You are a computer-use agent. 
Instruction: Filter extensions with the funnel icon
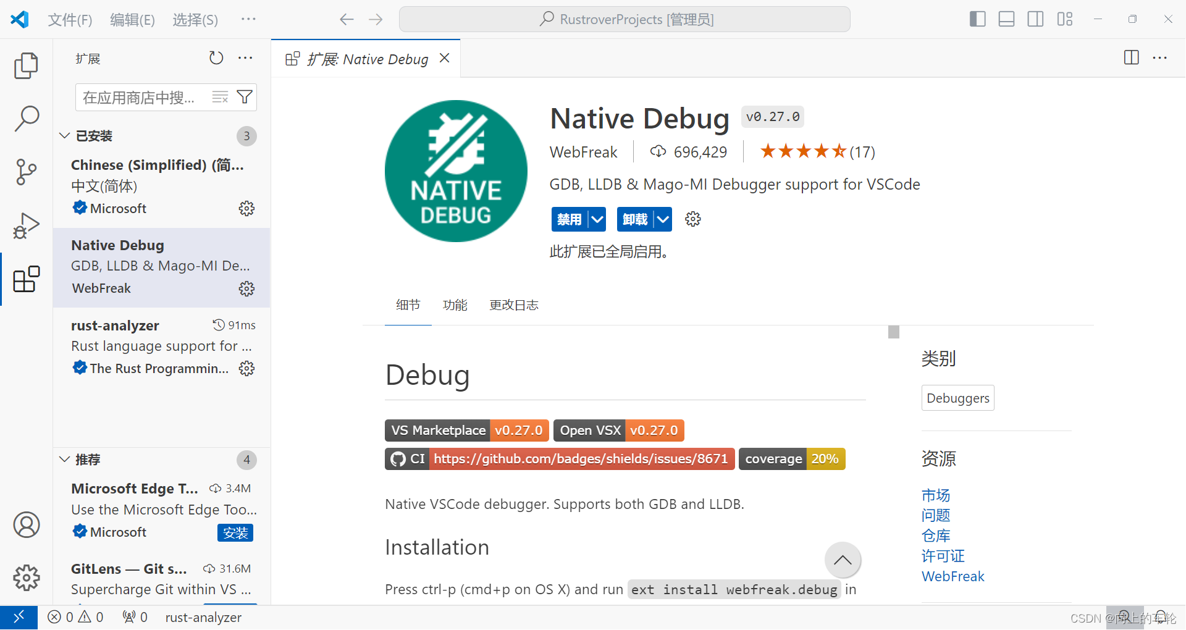pos(245,97)
